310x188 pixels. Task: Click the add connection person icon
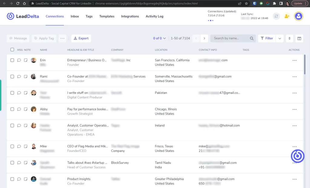tap(287, 16)
